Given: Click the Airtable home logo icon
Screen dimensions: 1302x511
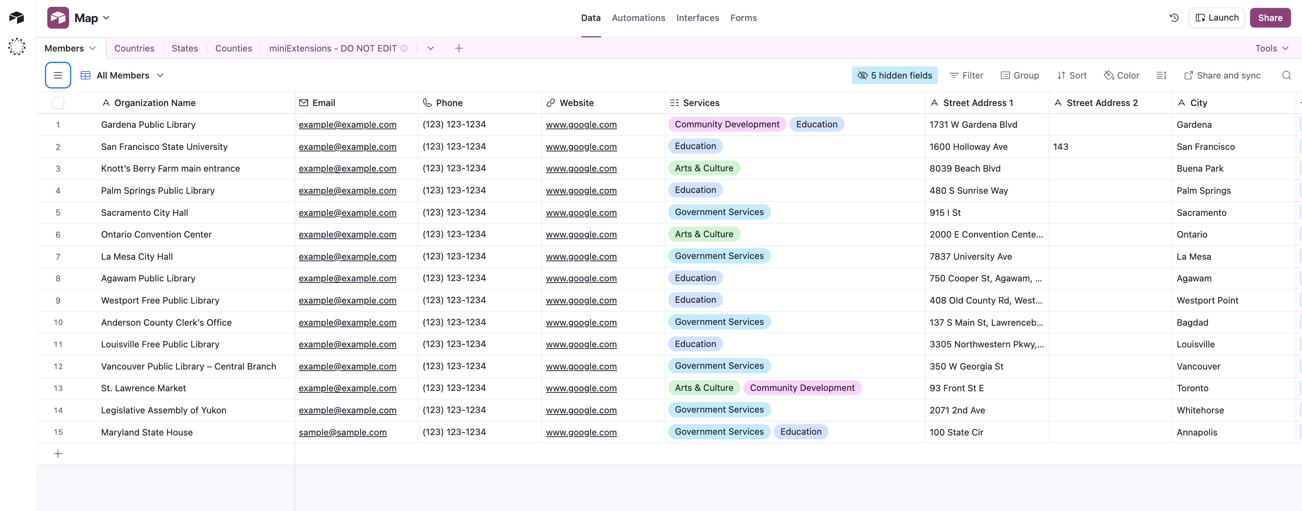Looking at the screenshot, I should pyautogui.click(x=17, y=18).
